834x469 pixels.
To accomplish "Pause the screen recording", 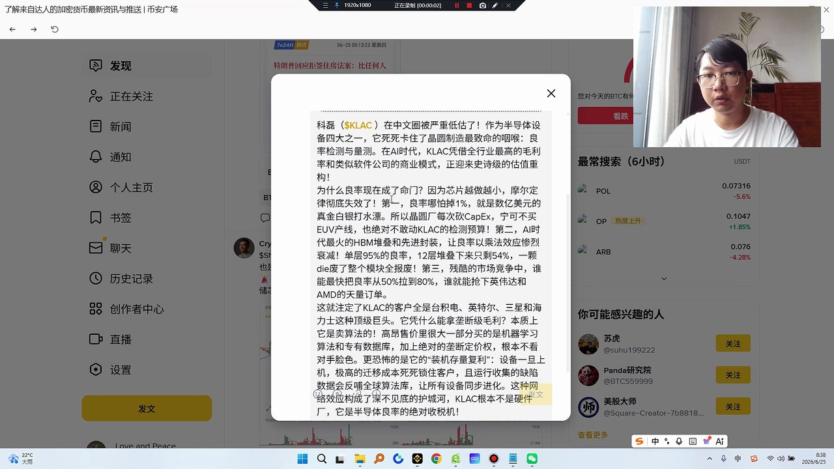I will 457,5.
